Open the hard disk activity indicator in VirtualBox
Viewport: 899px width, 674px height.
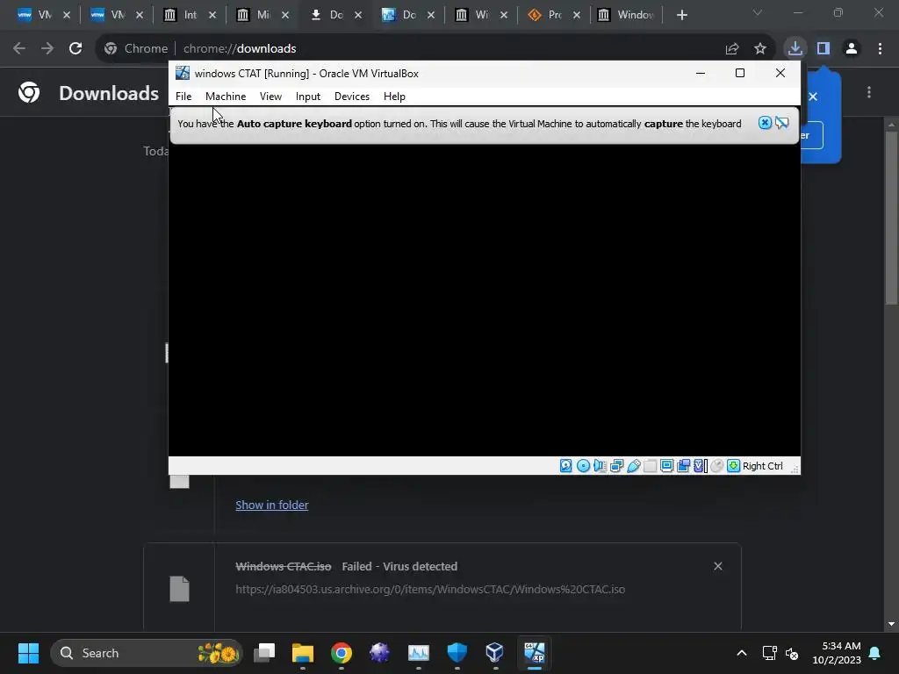[566, 466]
